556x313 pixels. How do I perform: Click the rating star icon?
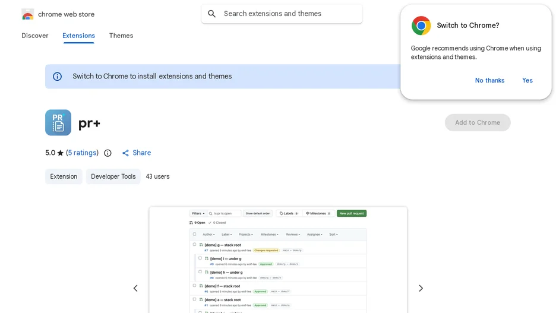click(x=60, y=153)
